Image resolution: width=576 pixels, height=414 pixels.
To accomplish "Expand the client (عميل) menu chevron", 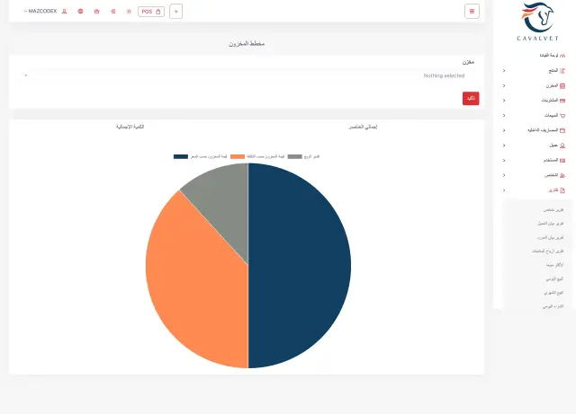I will pyautogui.click(x=504, y=145).
